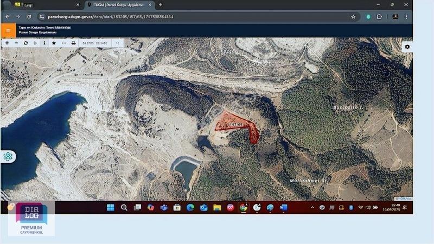
Task: Open the orange hamburger menu
Action: pos(8,30)
